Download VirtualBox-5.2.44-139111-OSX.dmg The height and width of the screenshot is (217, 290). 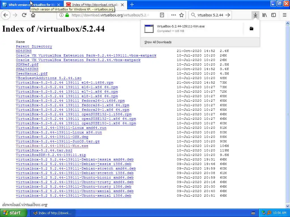coord(52,137)
